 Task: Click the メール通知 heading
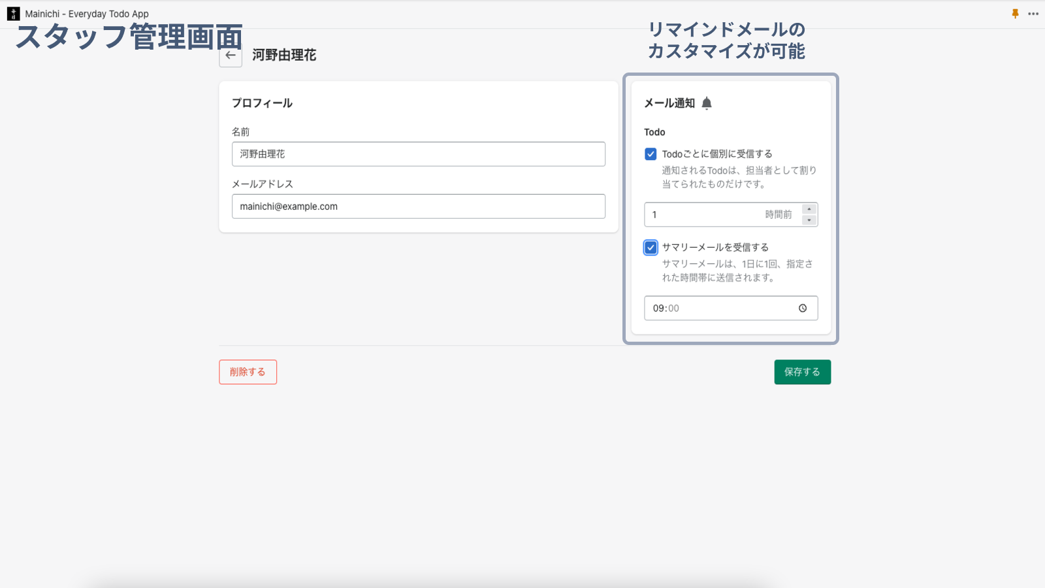coord(669,103)
